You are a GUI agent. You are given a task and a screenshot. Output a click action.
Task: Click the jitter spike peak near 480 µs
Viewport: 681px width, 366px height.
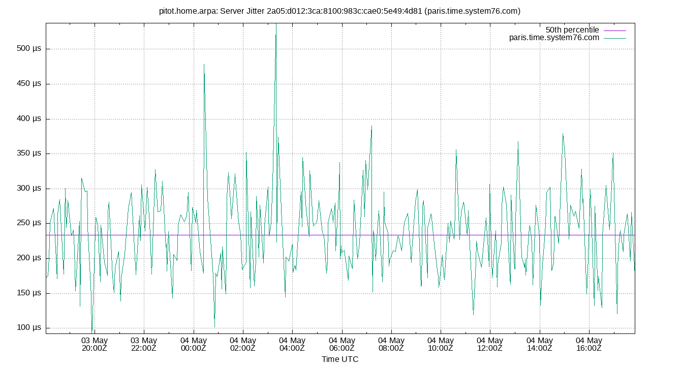(x=204, y=65)
